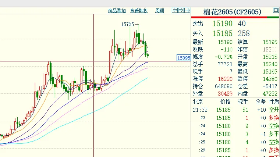Open the 商品叠加 overlay link
The height and width of the screenshot is (157, 280).
point(117,11)
